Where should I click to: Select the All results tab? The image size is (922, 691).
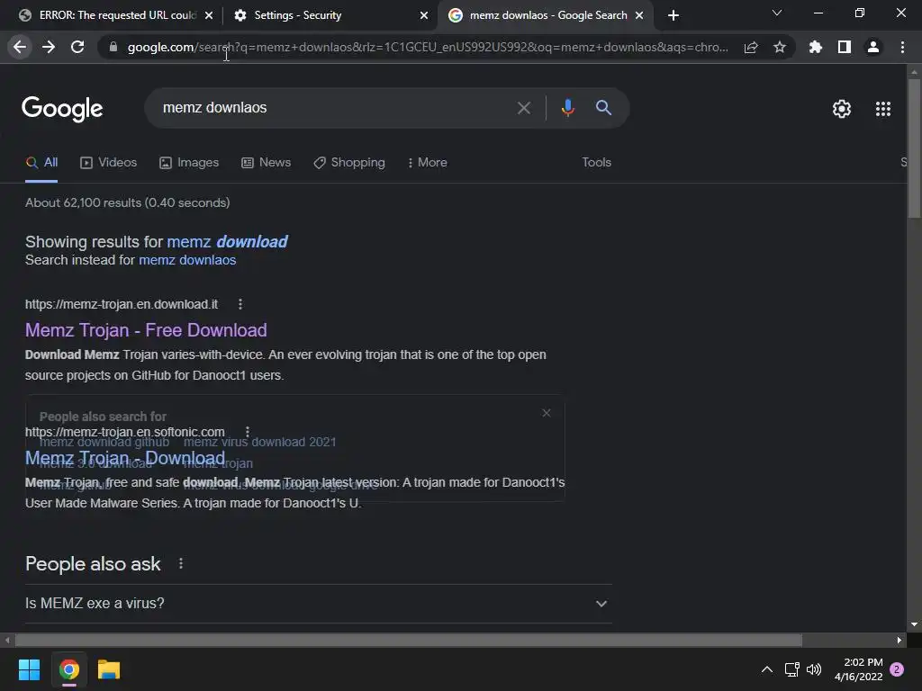click(x=41, y=163)
